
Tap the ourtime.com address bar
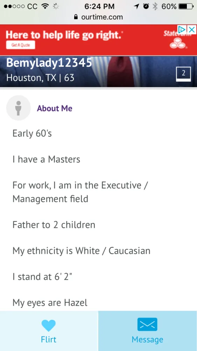point(98,17)
